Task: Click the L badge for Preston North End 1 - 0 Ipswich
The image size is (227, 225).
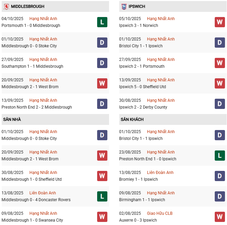Action: 220,156
